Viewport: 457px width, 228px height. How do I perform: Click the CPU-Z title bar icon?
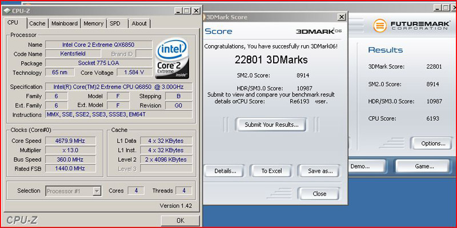(7, 11)
